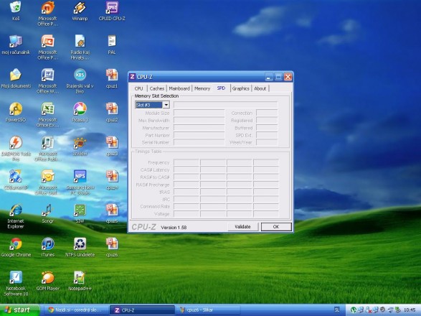The width and height of the screenshot is (421, 316).
Task: Open the GOM Player desktop icon
Action: [48, 281]
